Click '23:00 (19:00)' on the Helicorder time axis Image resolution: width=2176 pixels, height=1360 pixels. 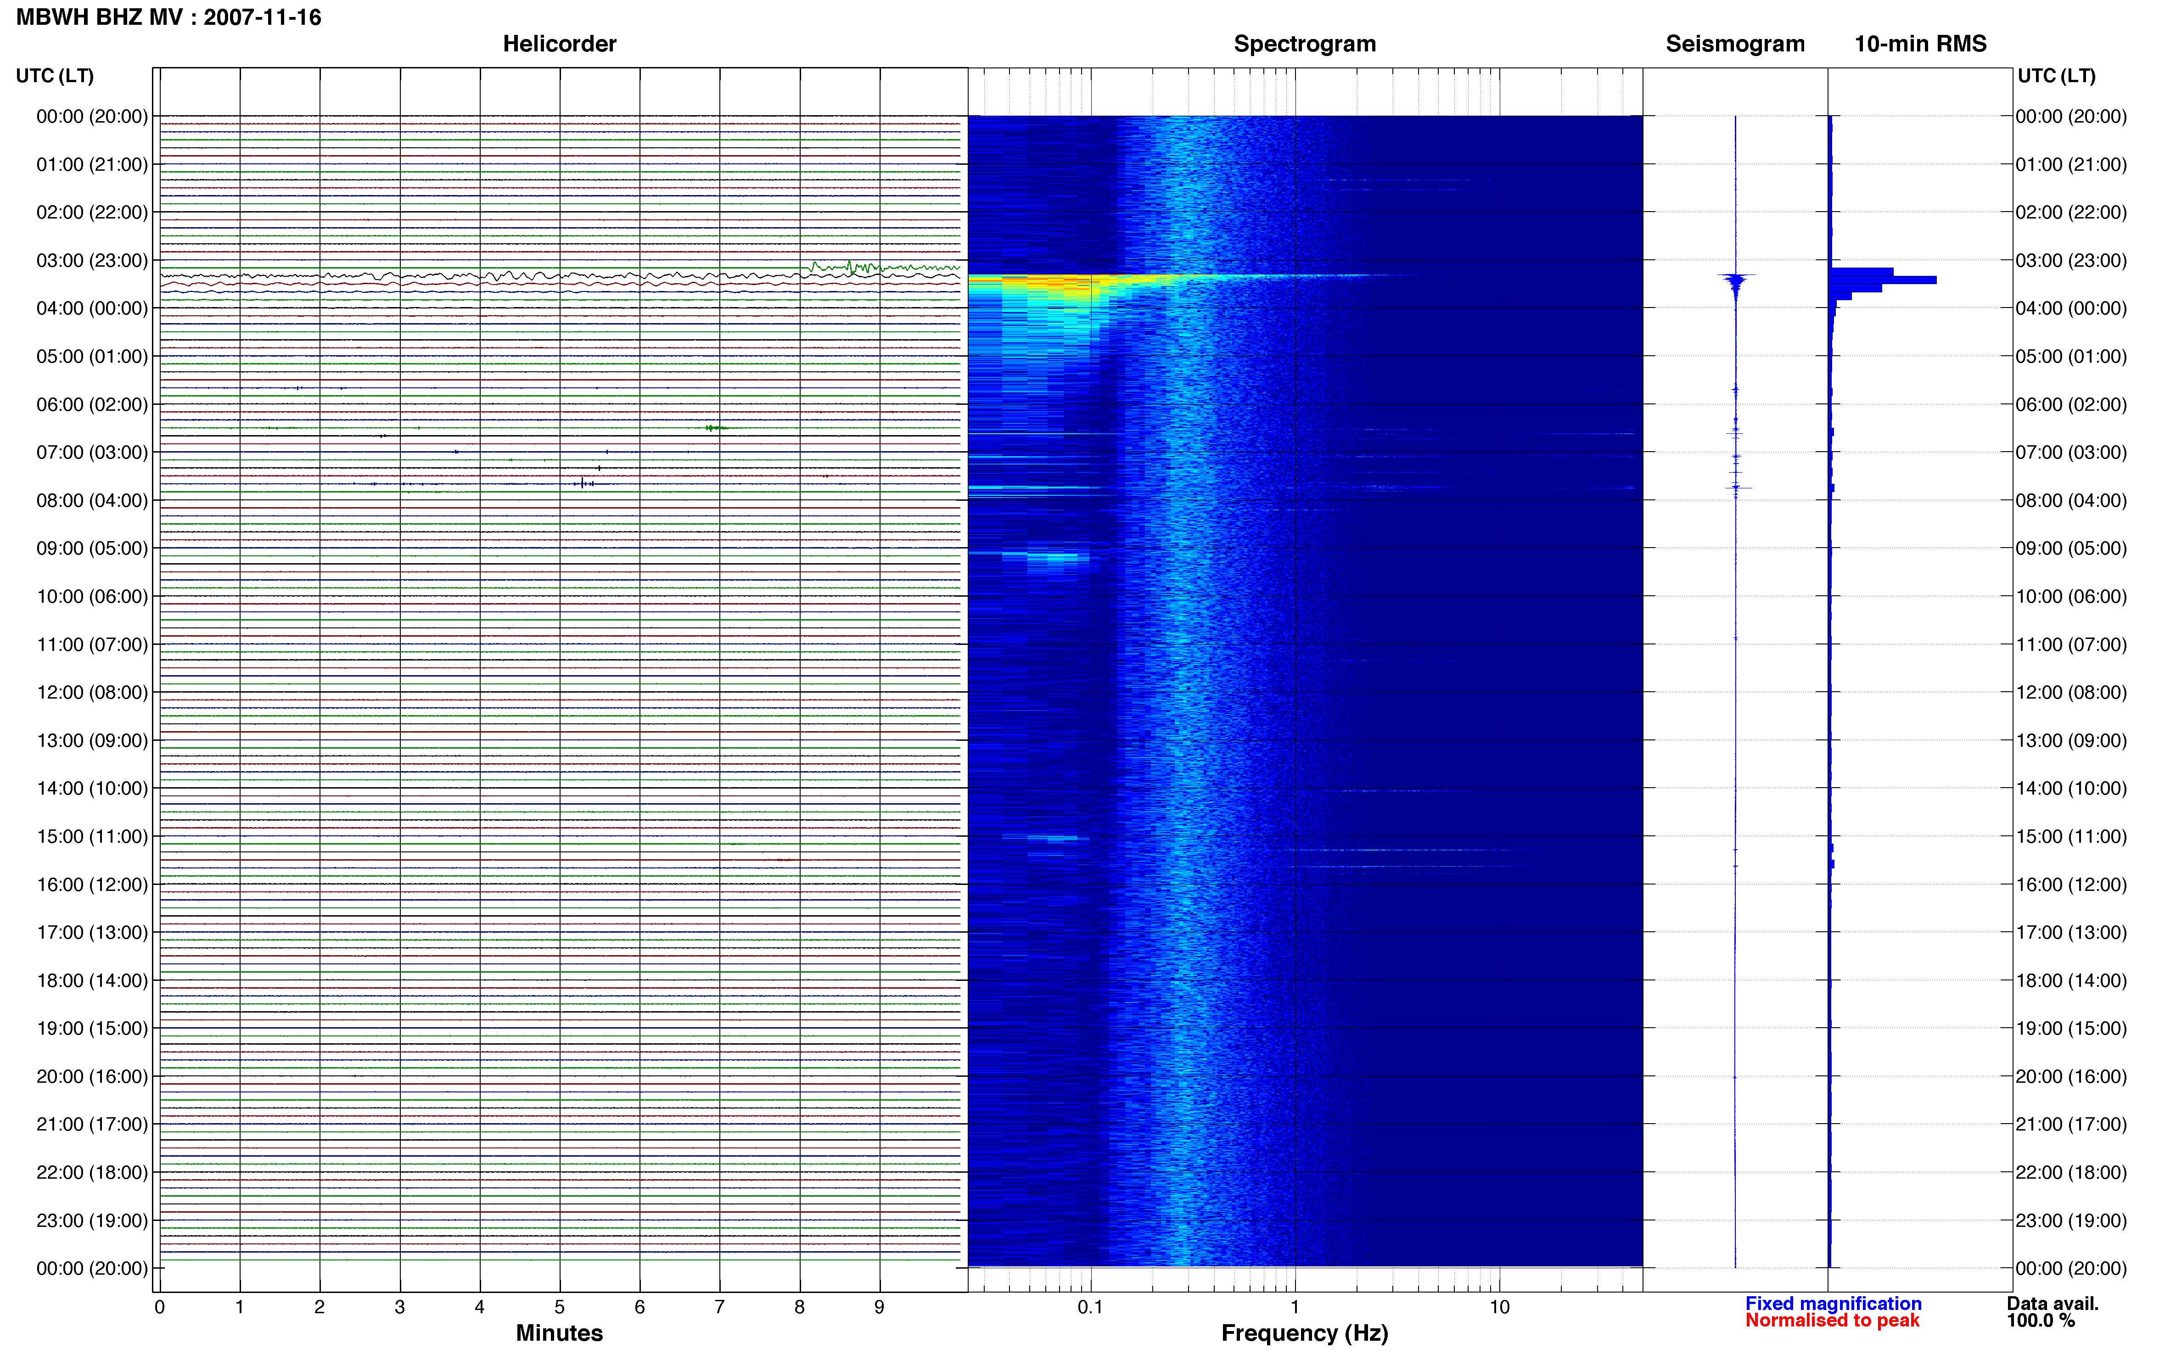pos(92,1220)
